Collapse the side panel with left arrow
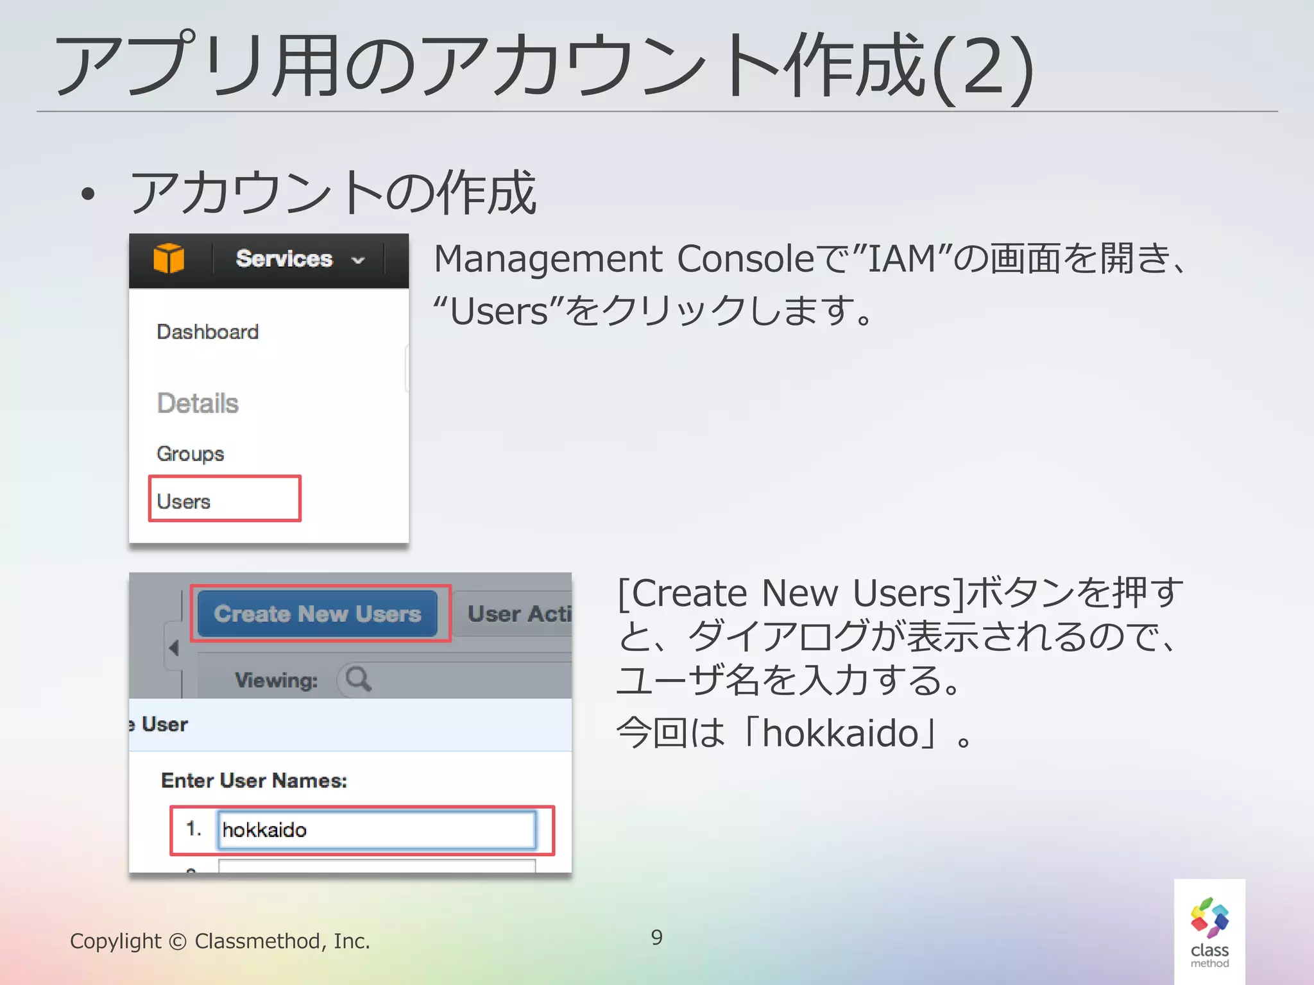Viewport: 1314px width, 985px height. [174, 648]
